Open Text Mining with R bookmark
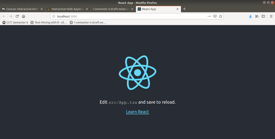This screenshot has height=139, width=275. pos(49,22)
